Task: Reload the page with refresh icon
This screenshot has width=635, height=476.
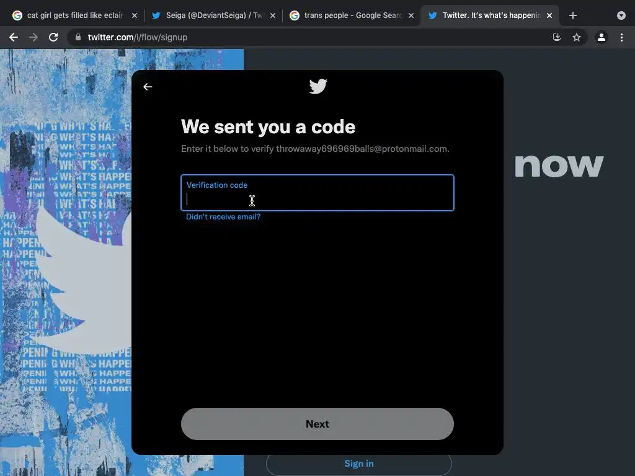Action: coord(53,37)
